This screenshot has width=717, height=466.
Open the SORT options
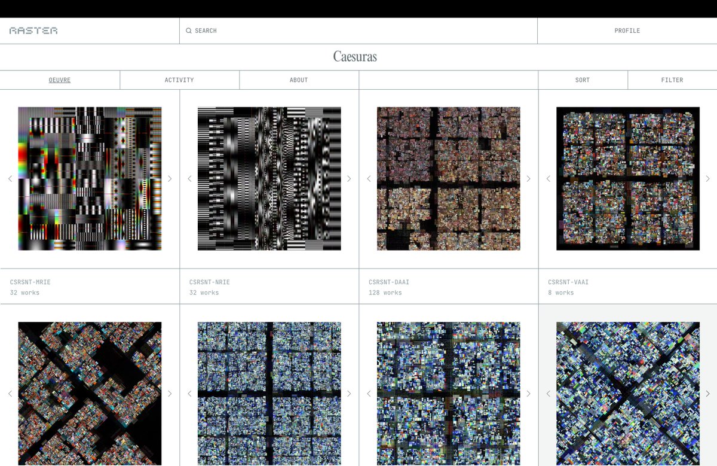pos(583,80)
